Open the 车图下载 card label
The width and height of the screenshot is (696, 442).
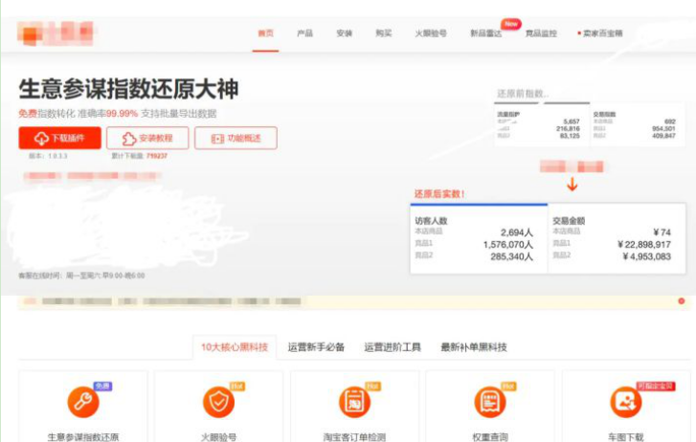(626, 436)
